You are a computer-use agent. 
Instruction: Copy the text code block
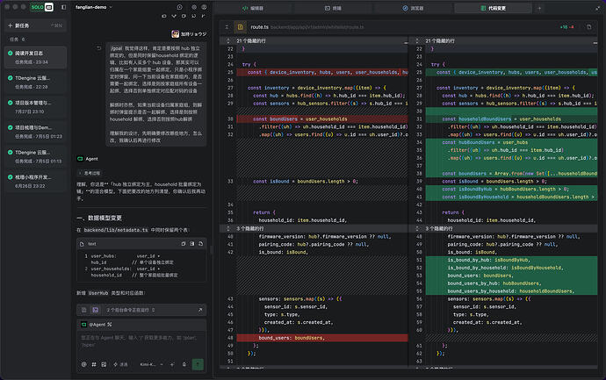184,244
